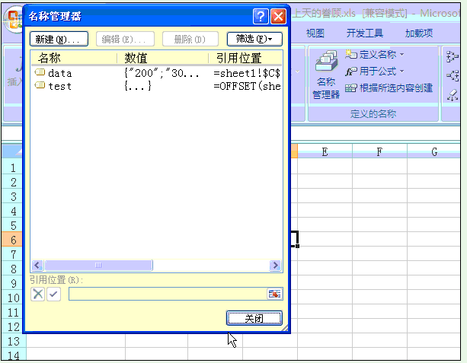
Task: Click the trace precedents icon in ribbon
Action: click(452, 56)
